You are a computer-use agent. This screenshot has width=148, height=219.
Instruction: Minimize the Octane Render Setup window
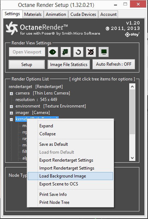116,5
